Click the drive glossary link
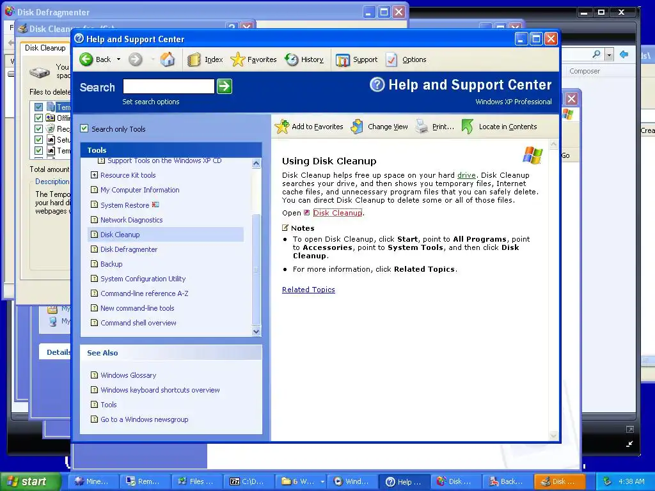The width and height of the screenshot is (655, 491). 466,175
